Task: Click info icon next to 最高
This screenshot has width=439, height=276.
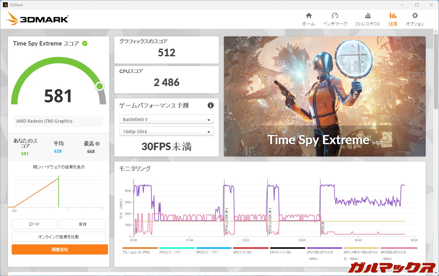Action: pos(98,144)
